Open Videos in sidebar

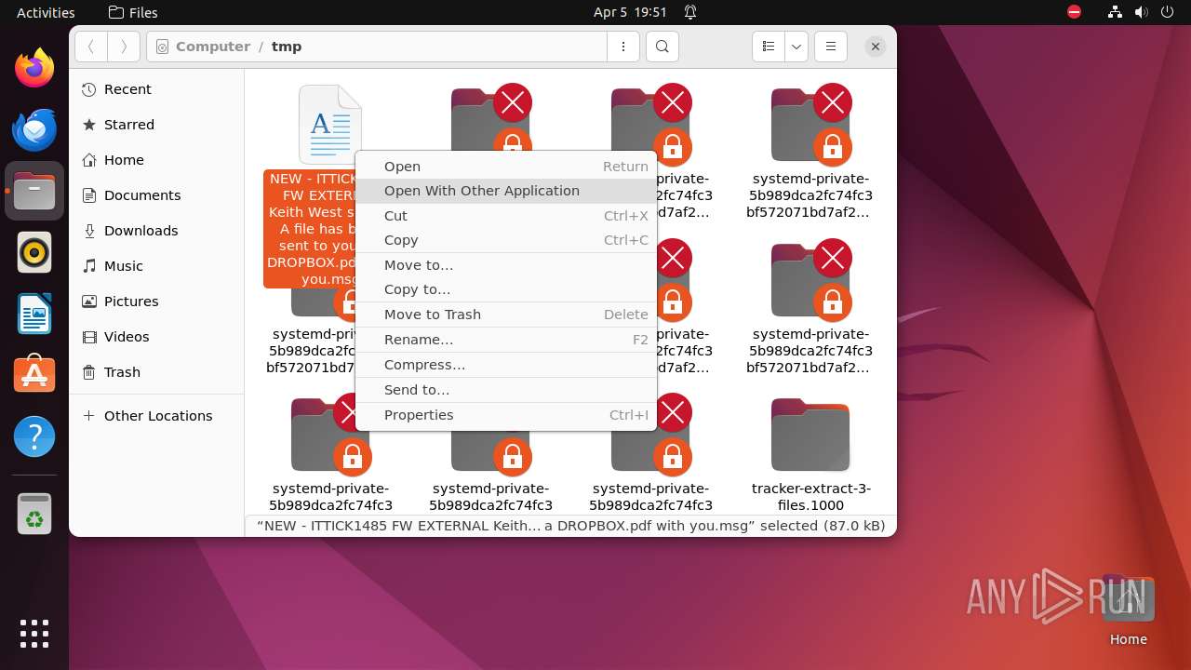(x=156, y=337)
